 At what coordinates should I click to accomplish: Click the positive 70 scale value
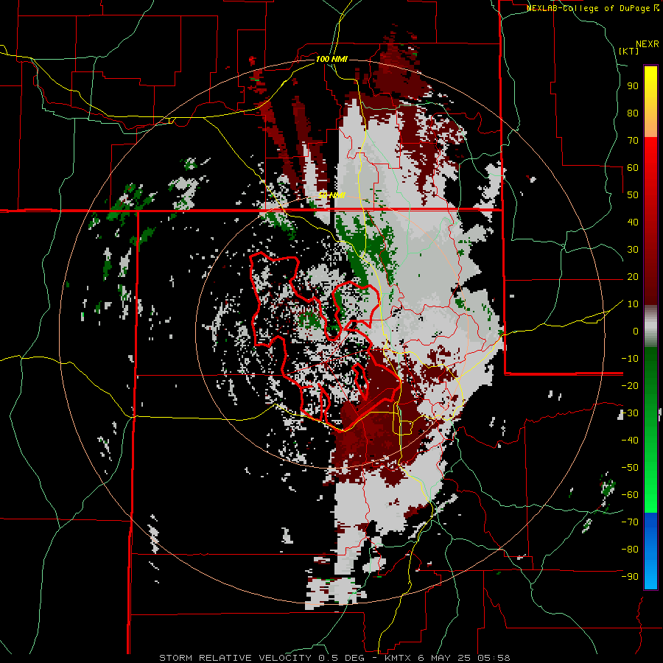point(633,141)
